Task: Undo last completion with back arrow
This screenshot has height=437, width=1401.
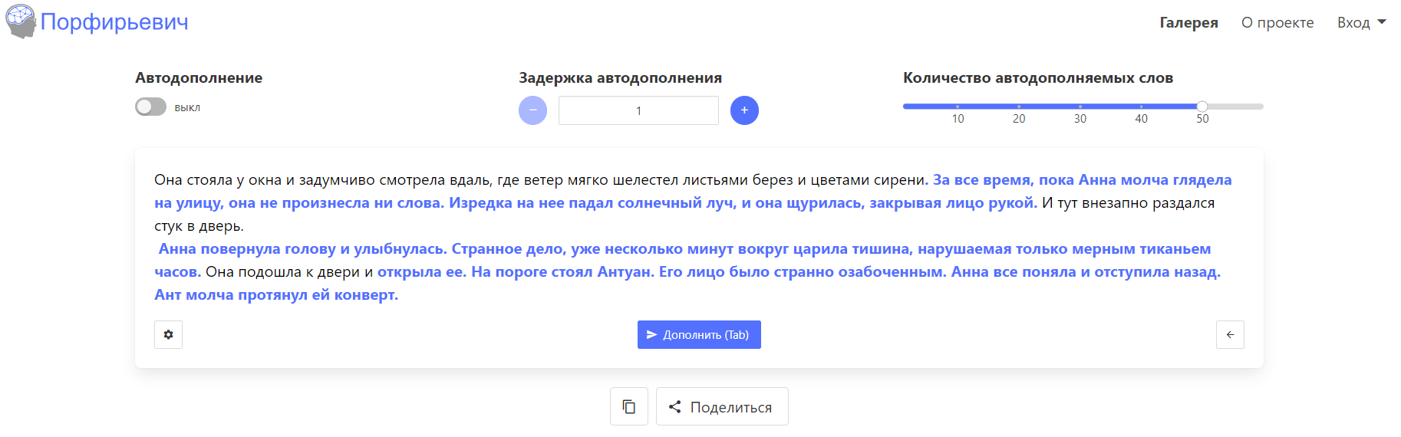Action: [1230, 334]
